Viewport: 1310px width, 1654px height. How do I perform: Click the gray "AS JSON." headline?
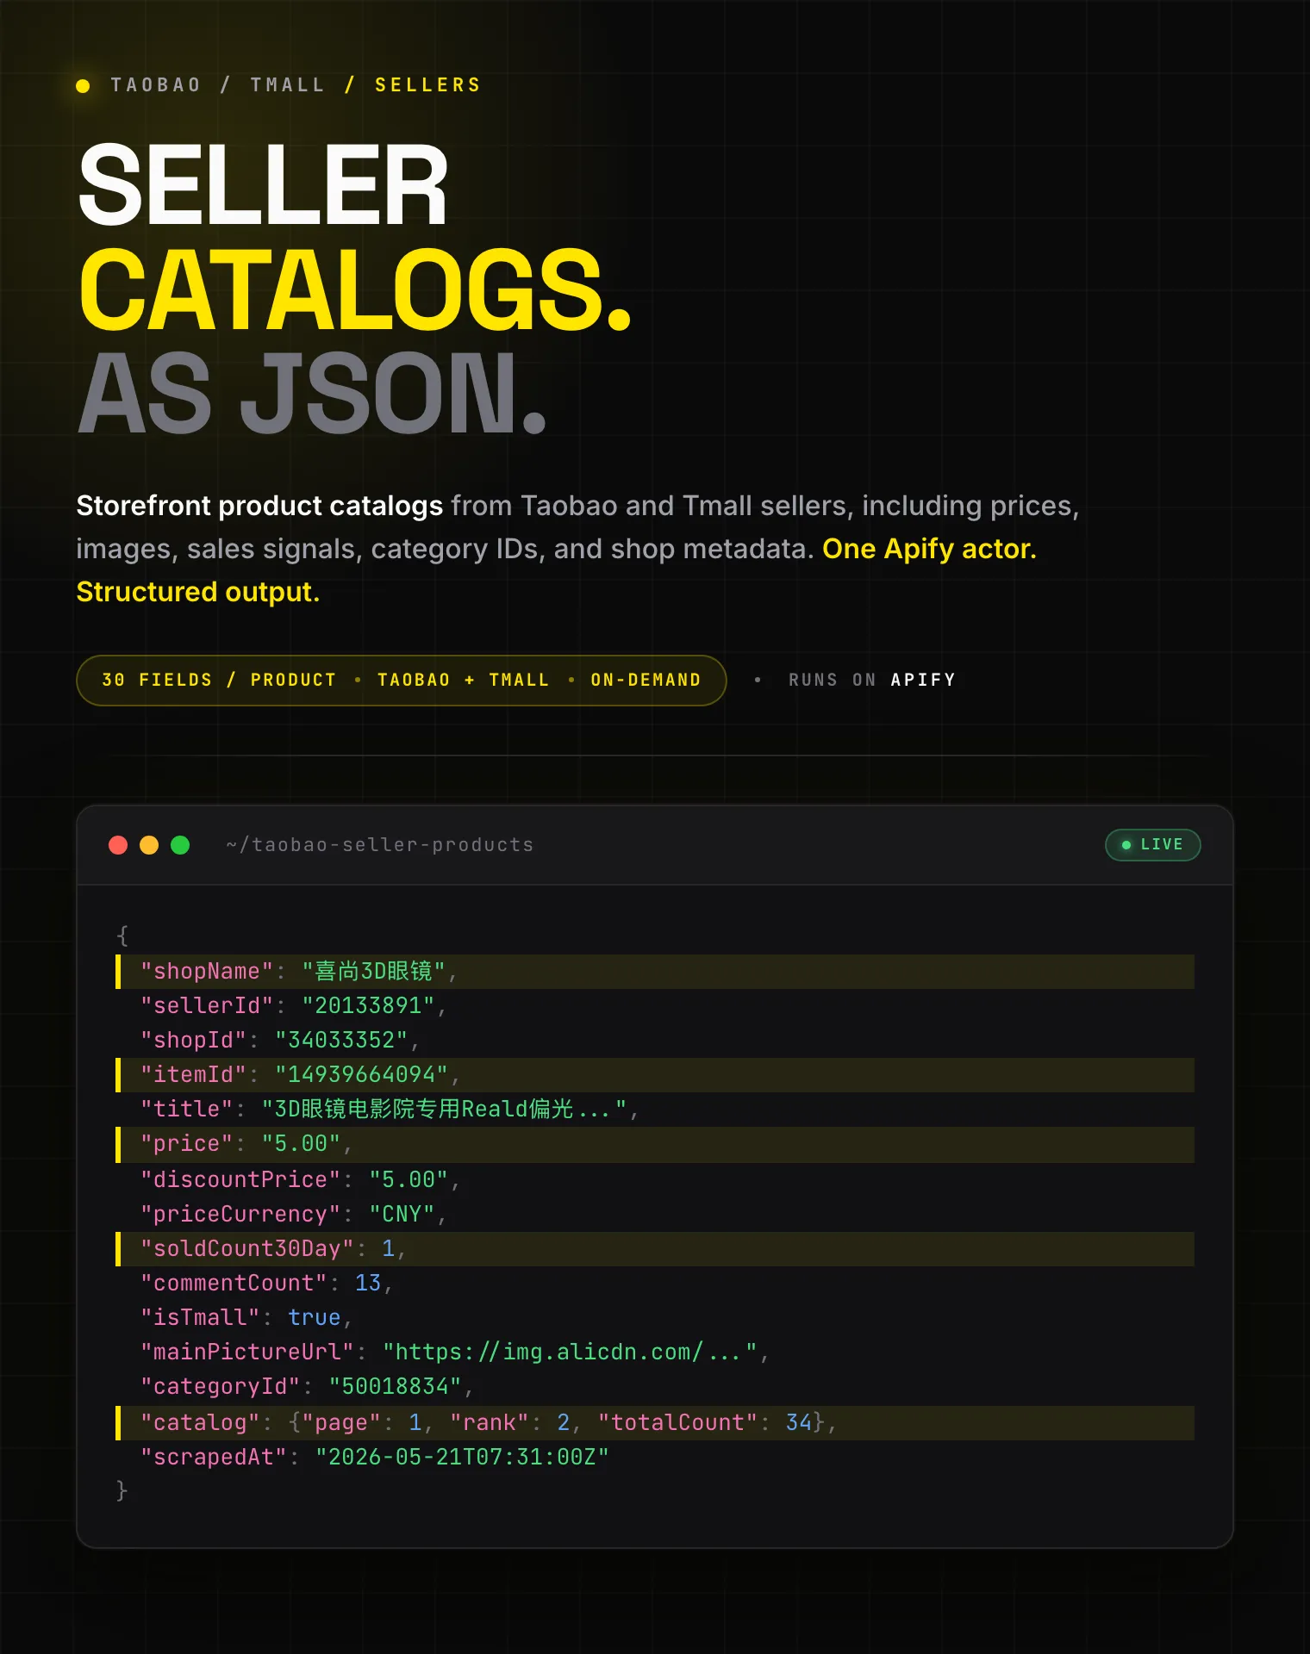tap(312, 394)
